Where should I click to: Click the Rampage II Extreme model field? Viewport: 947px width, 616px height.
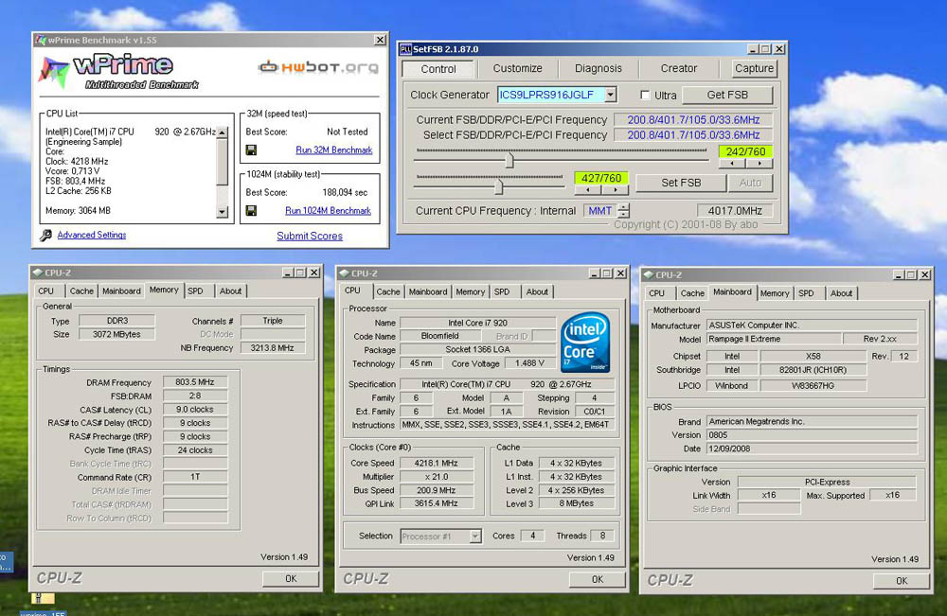pyautogui.click(x=774, y=339)
